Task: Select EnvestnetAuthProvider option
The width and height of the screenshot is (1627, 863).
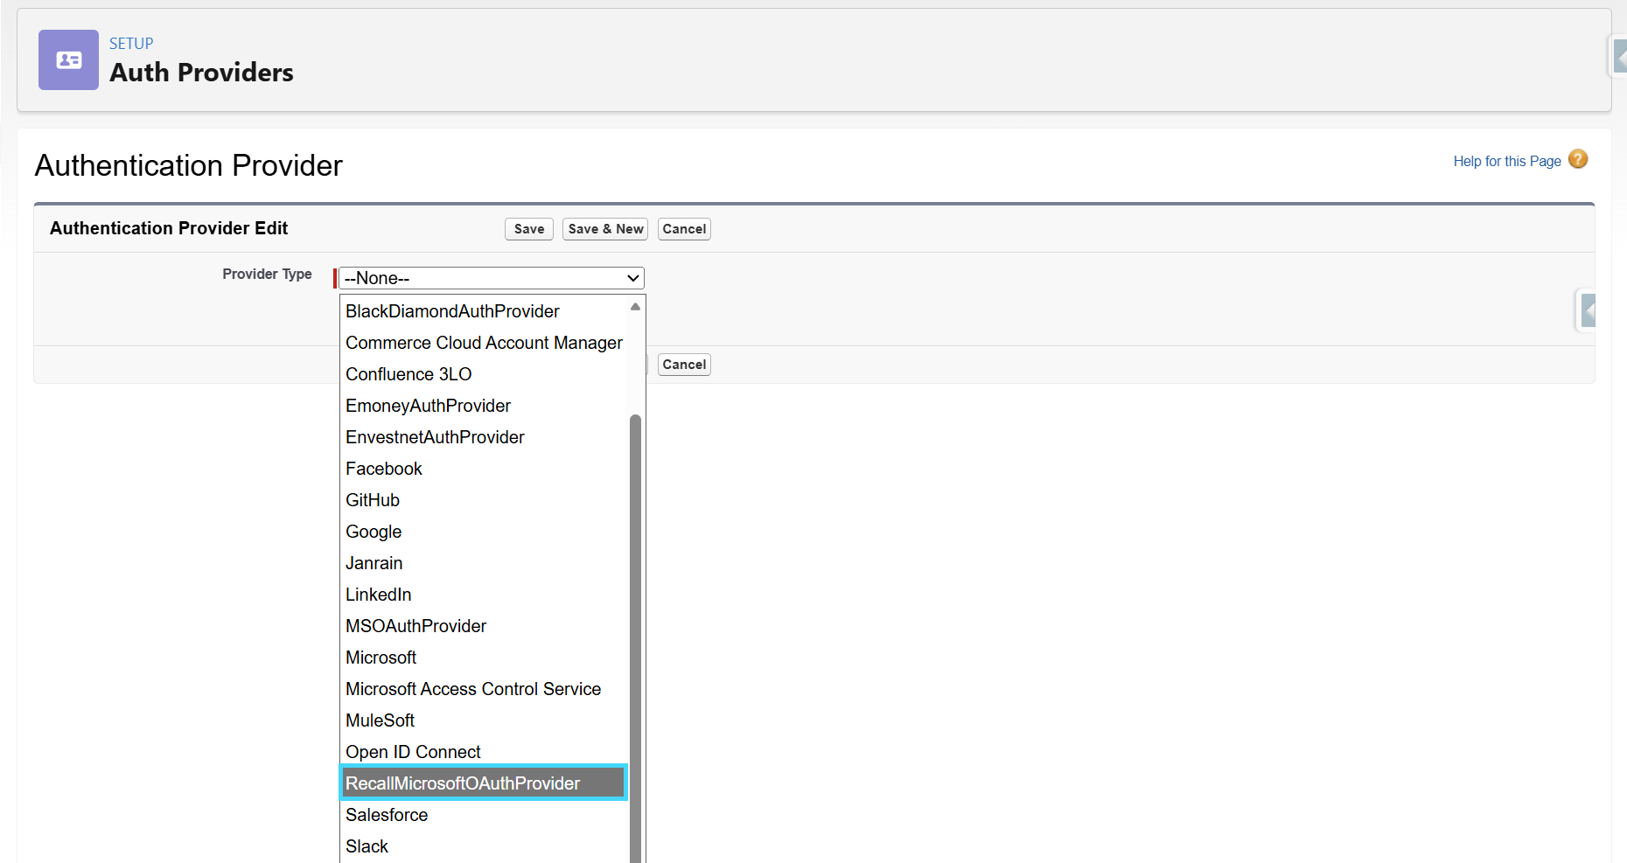Action: point(484,437)
